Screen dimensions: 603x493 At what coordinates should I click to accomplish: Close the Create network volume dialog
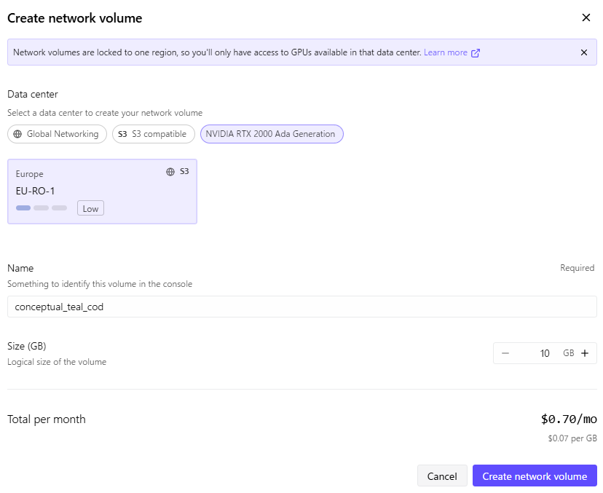tap(586, 18)
